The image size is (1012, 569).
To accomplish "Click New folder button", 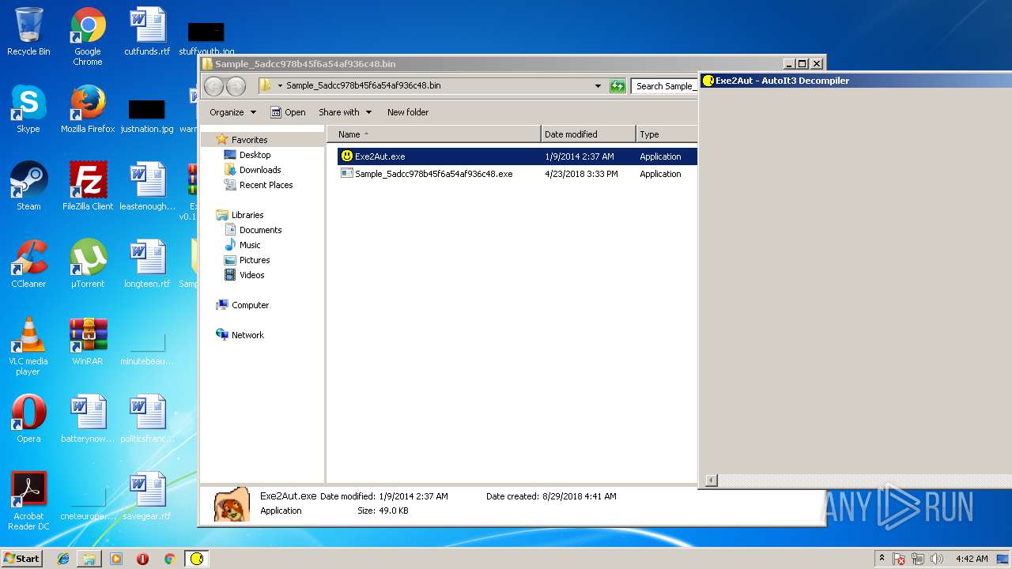I will click(408, 112).
